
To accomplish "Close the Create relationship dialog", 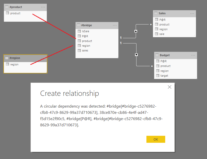I will [169, 87].
